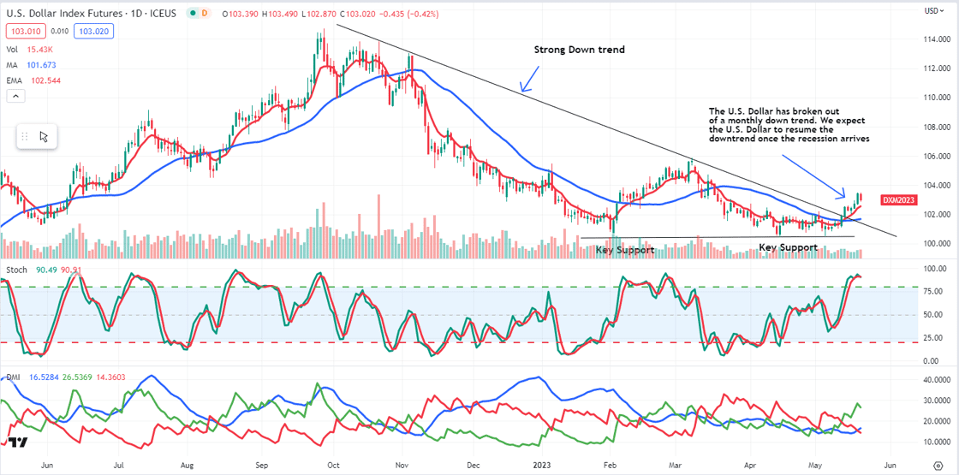Select the Stoch indicator legend label
The image size is (959, 475).
(x=15, y=270)
